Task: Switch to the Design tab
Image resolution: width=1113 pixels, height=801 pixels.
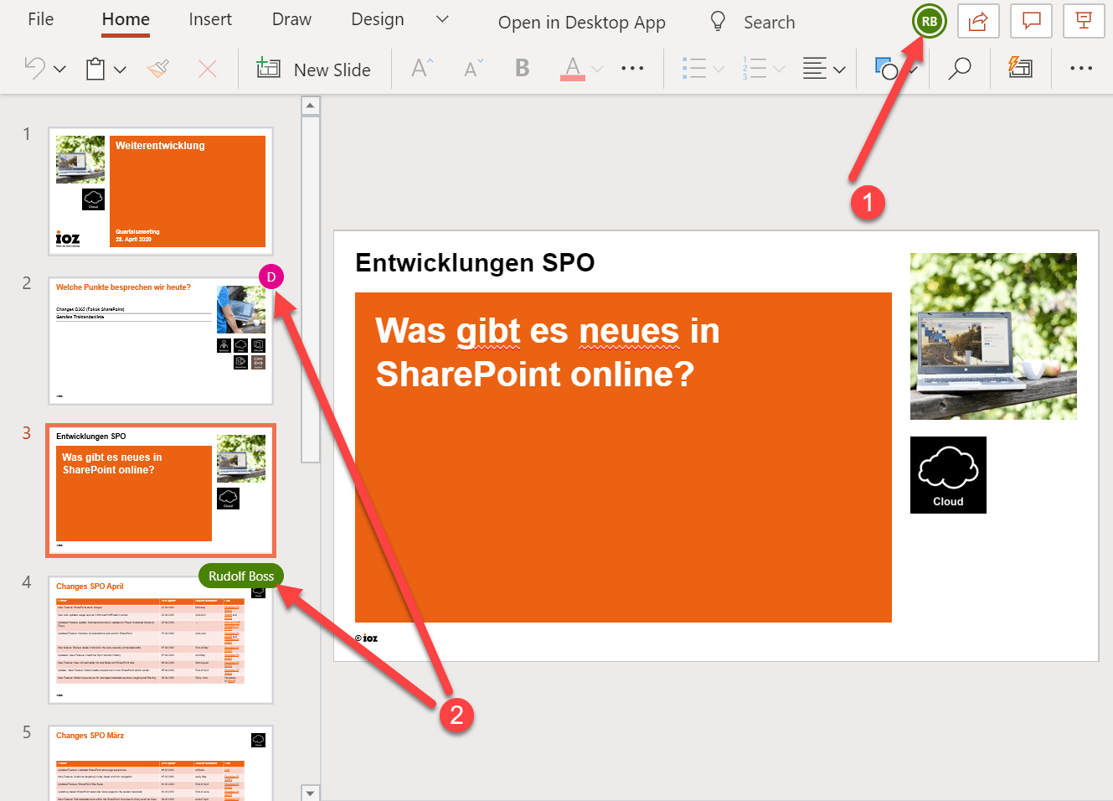Action: 377,19
